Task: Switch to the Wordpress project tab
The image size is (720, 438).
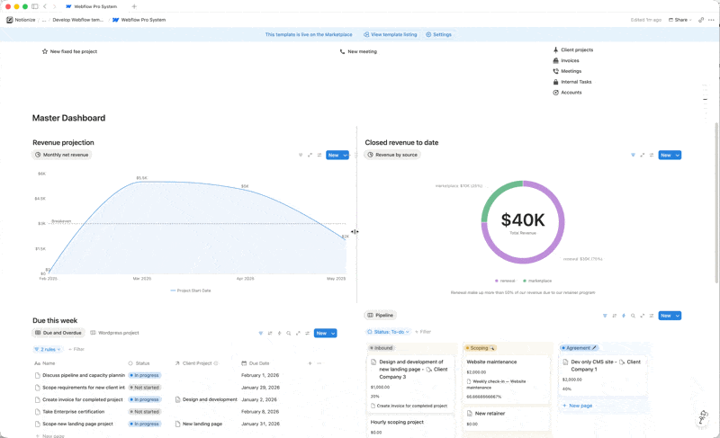Action: click(x=114, y=333)
